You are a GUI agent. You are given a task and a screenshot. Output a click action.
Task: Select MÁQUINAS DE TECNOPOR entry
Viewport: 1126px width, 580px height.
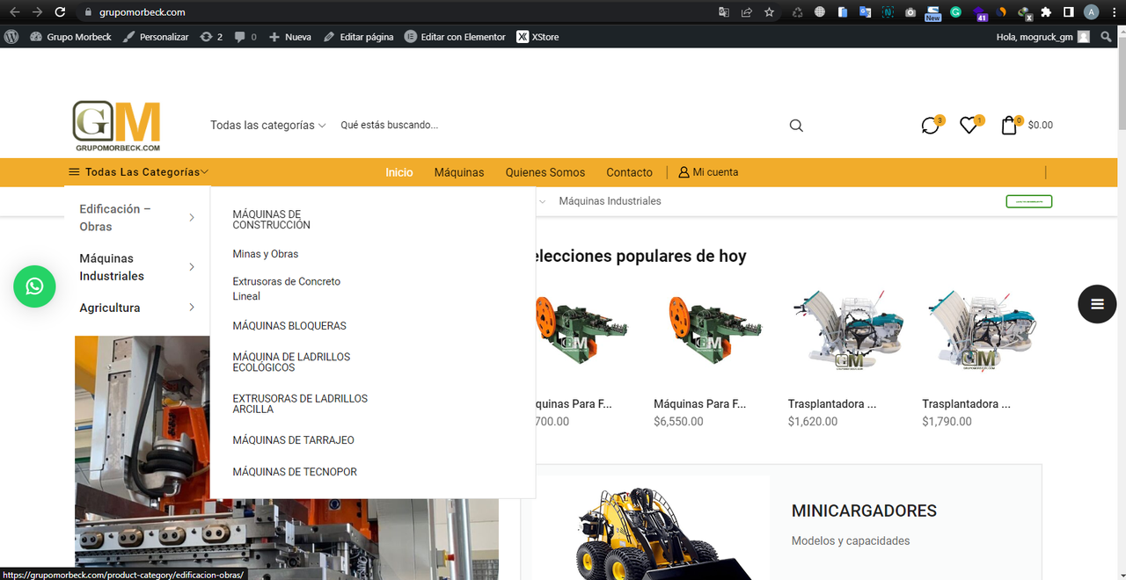(295, 472)
